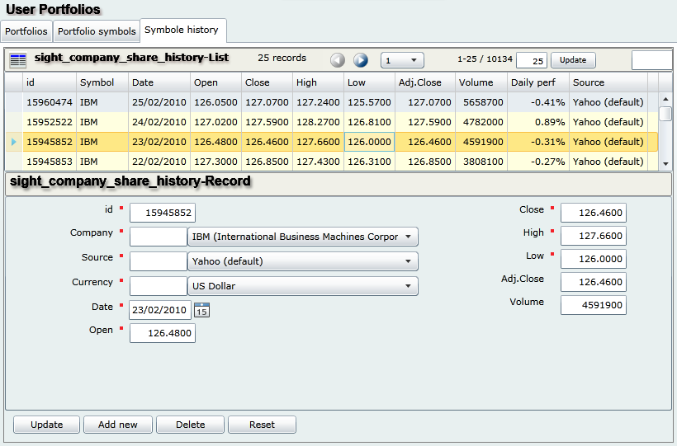Expand the Currency dropdown

(x=303, y=286)
